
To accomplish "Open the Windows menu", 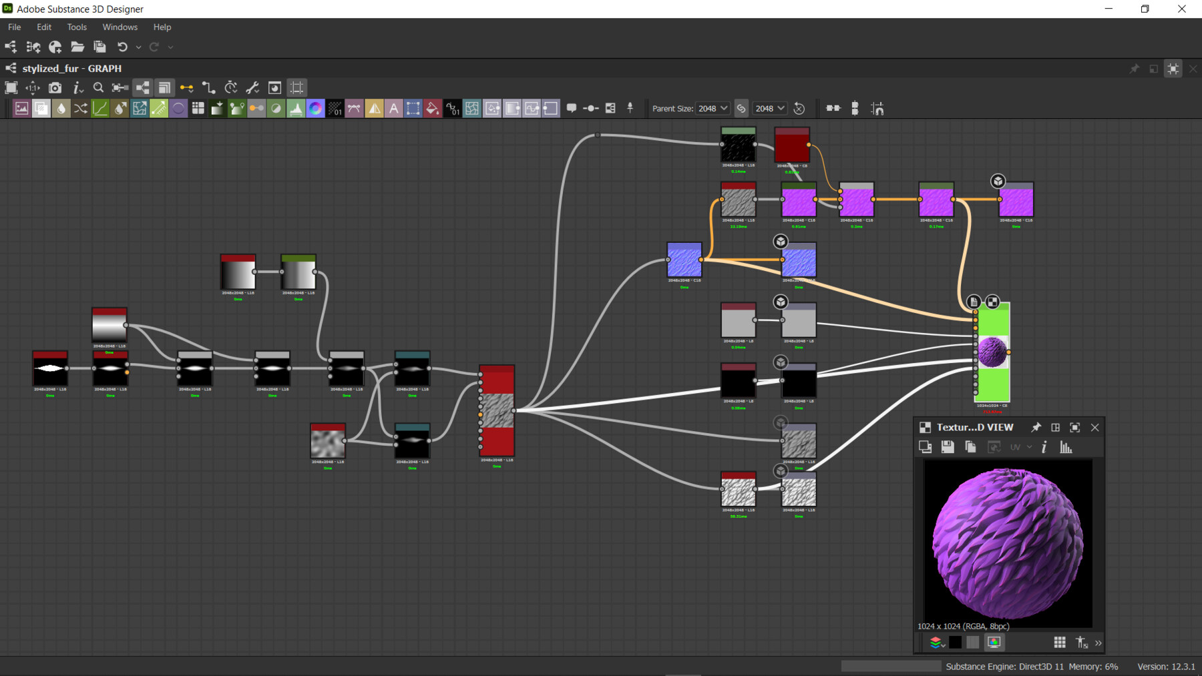I will [x=119, y=27].
